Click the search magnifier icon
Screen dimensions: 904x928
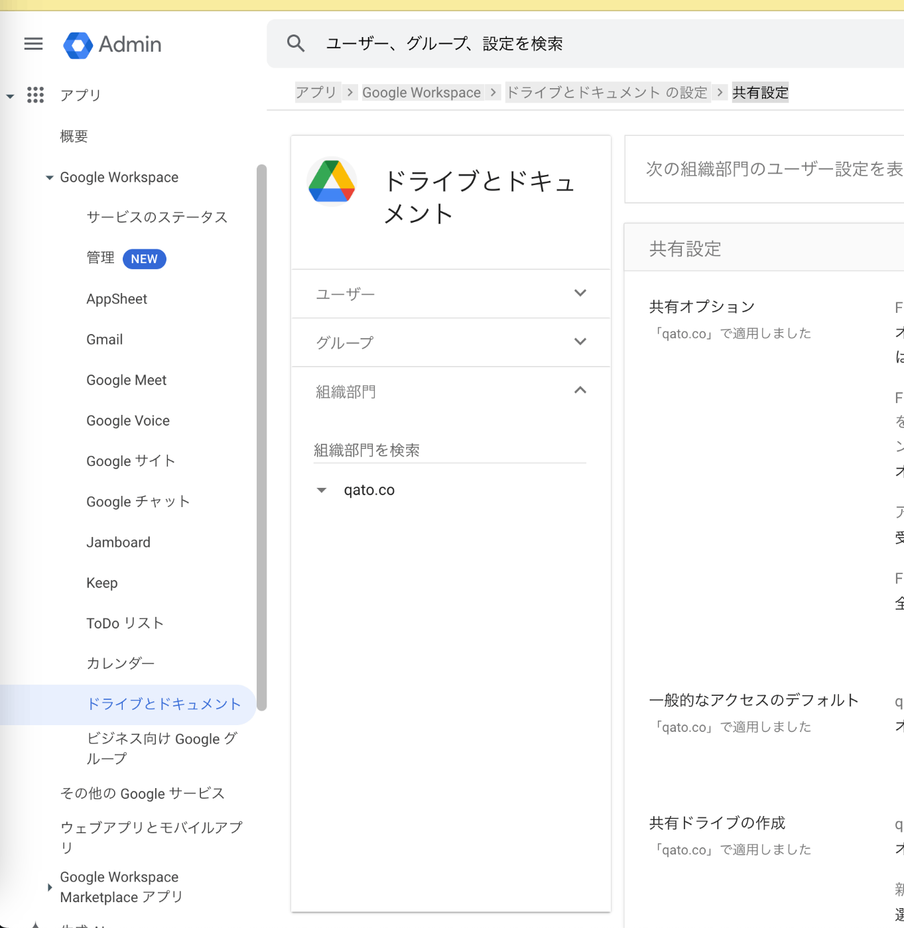tap(296, 44)
